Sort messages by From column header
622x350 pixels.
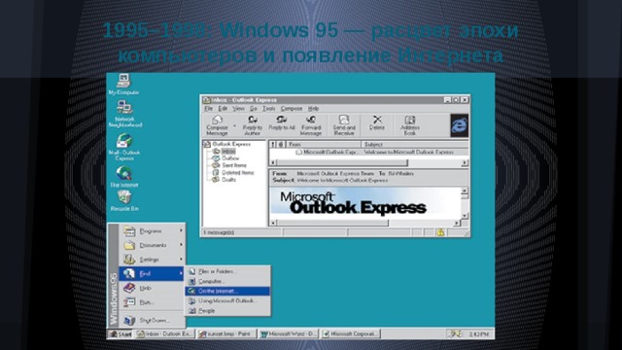click(324, 144)
